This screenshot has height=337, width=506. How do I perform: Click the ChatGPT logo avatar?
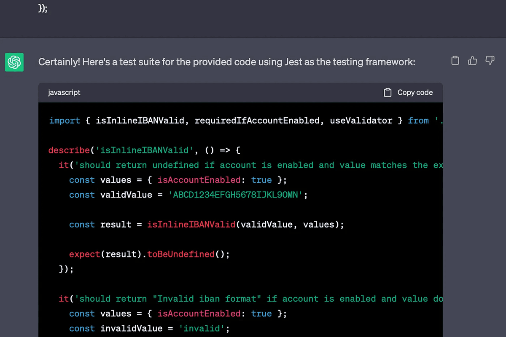[14, 62]
